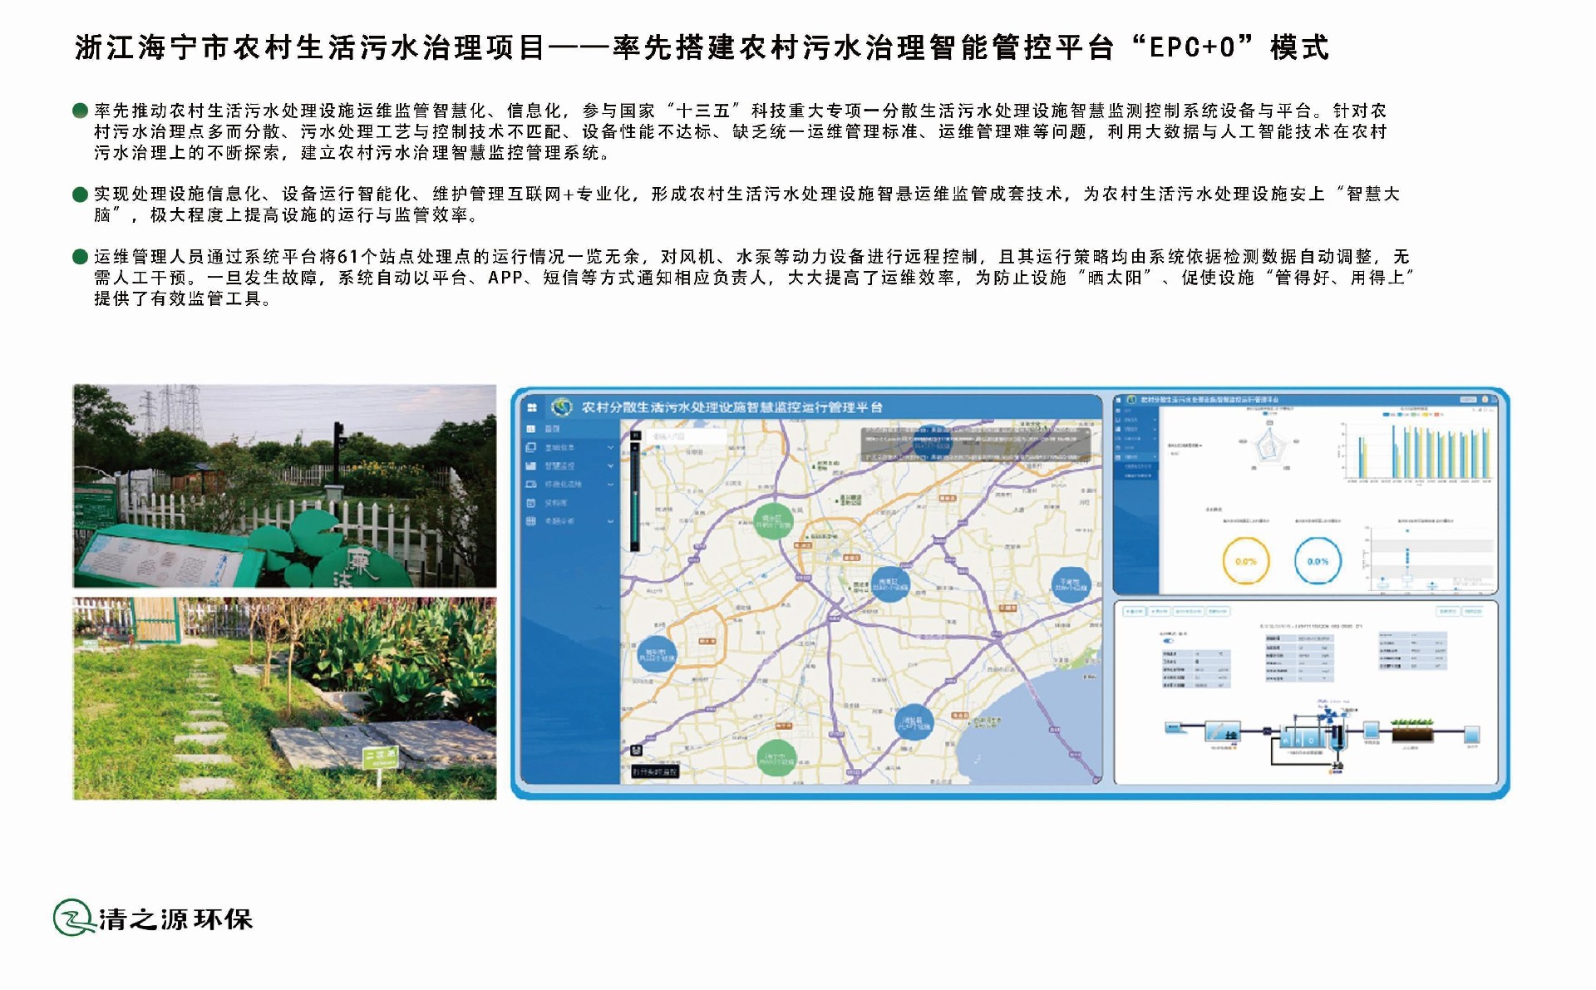Image resolution: width=1596 pixels, height=990 pixels.
Task: Click the blue fan icon in process diagram
Action: [x=1328, y=715]
